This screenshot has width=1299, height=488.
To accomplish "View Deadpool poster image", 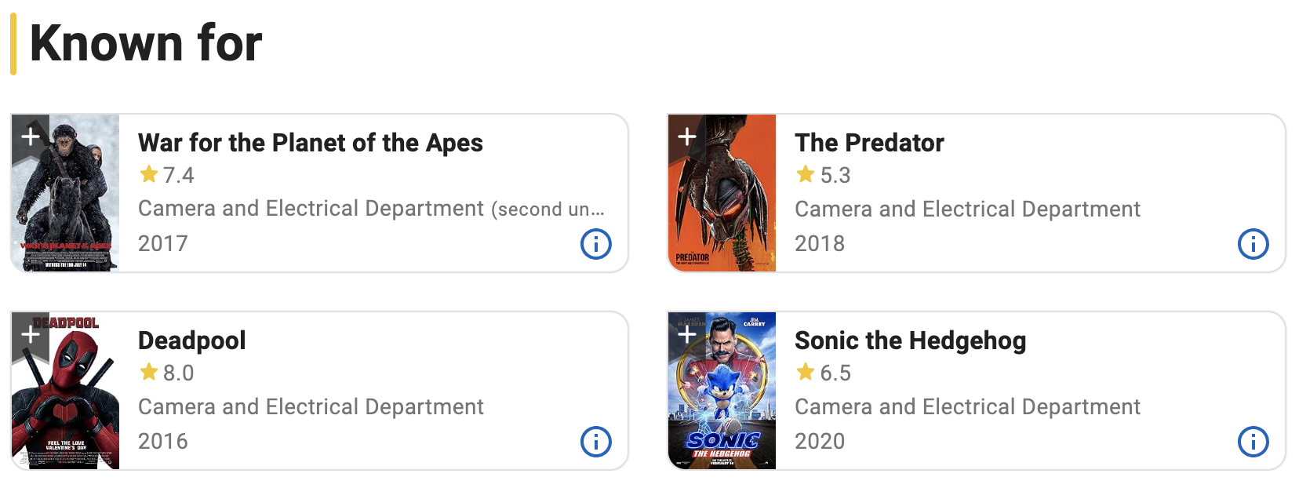I will (66, 391).
